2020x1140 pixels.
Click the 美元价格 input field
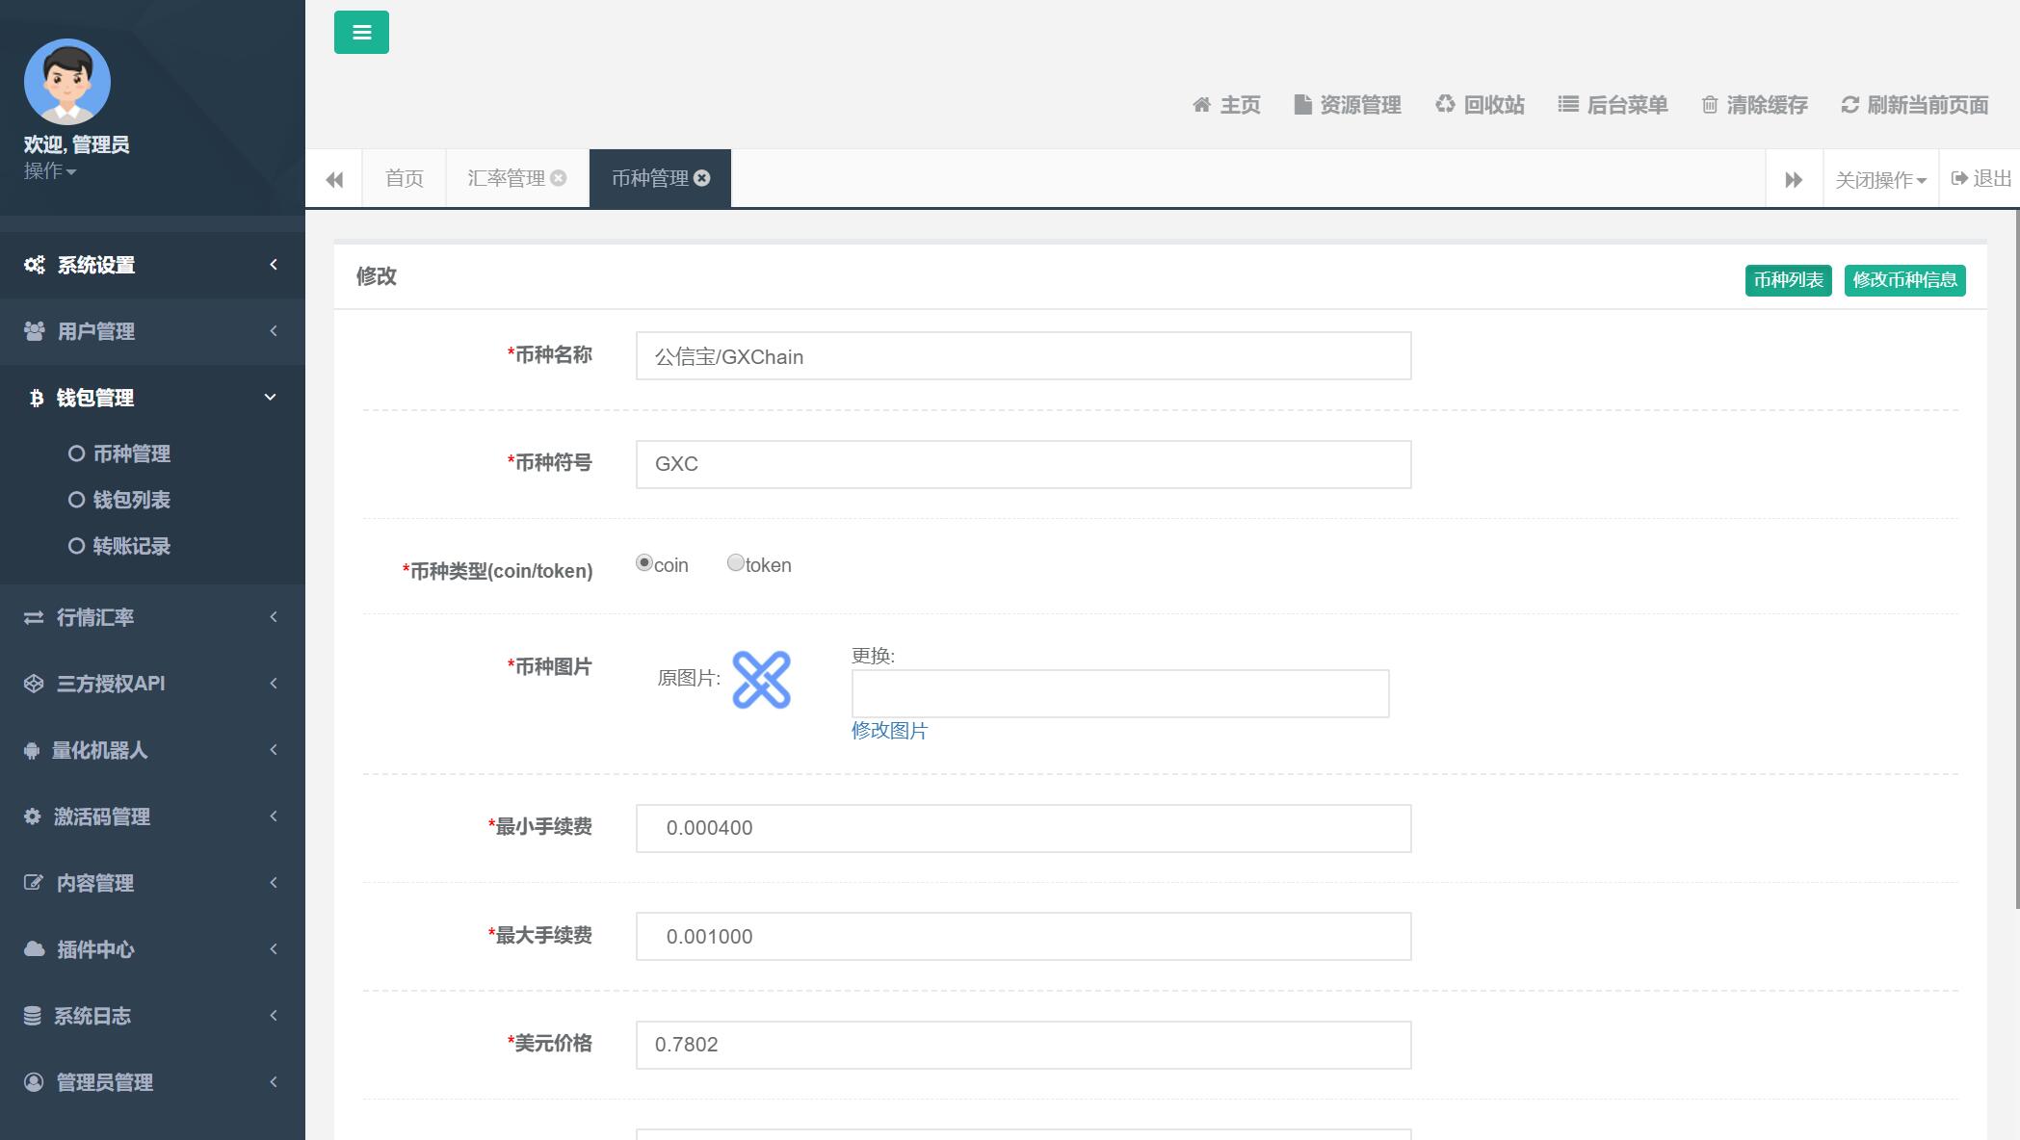click(x=1023, y=1045)
